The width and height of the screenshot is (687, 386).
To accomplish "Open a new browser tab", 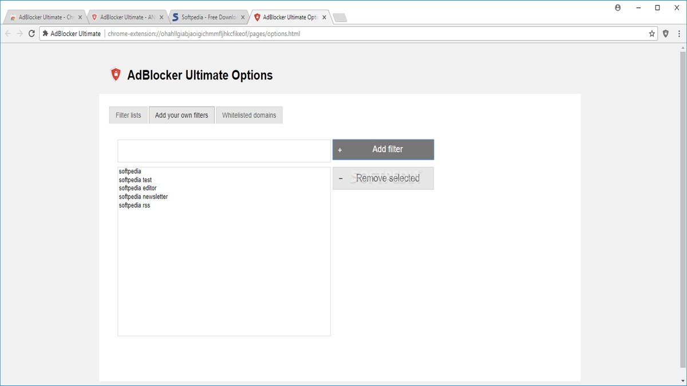I will point(340,18).
